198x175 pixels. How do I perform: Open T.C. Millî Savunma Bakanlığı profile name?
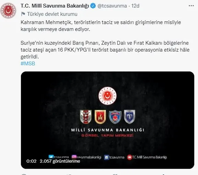55,6
